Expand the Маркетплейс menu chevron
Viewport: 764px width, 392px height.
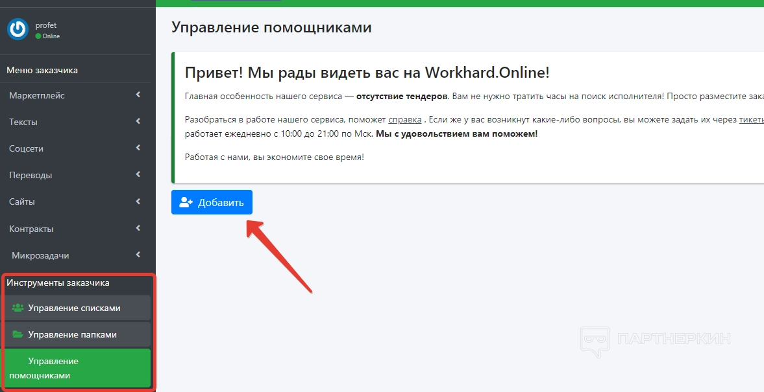coord(138,95)
